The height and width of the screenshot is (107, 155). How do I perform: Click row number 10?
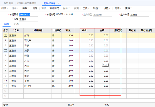(6, 81)
